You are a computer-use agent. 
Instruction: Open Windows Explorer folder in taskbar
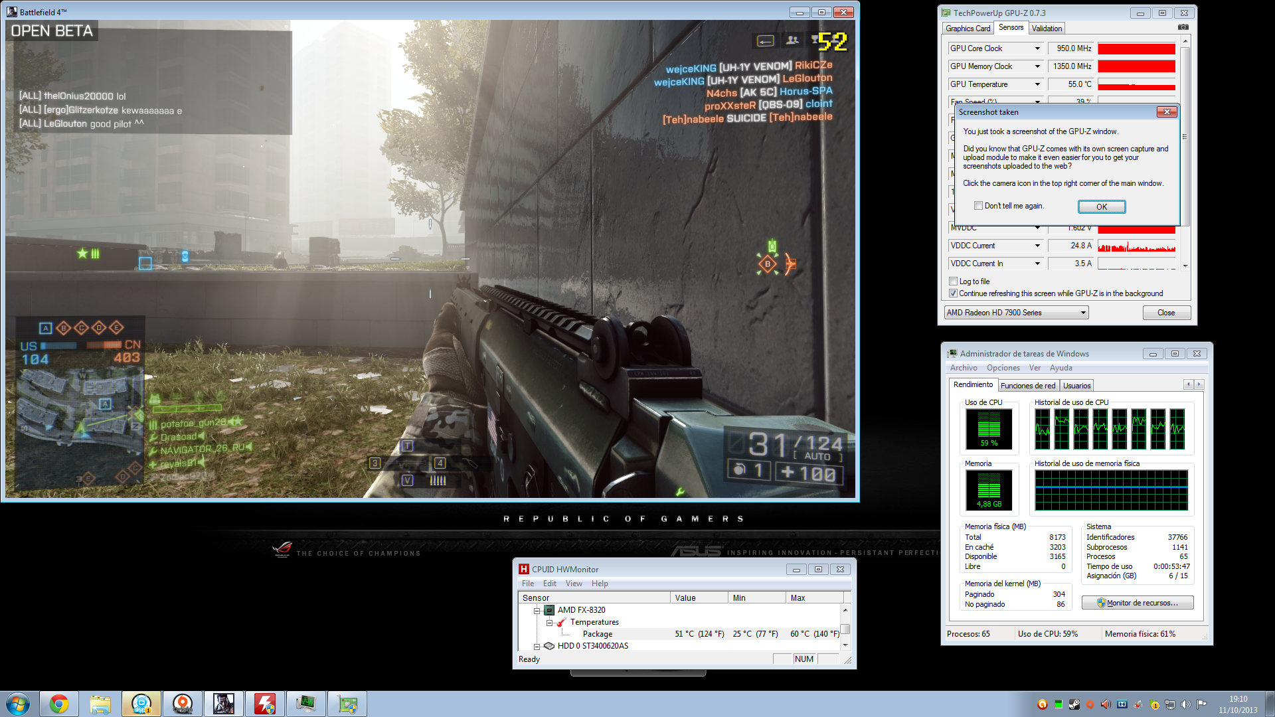click(100, 704)
